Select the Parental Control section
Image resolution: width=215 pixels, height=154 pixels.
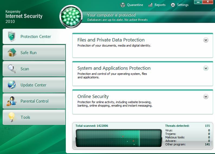34,101
